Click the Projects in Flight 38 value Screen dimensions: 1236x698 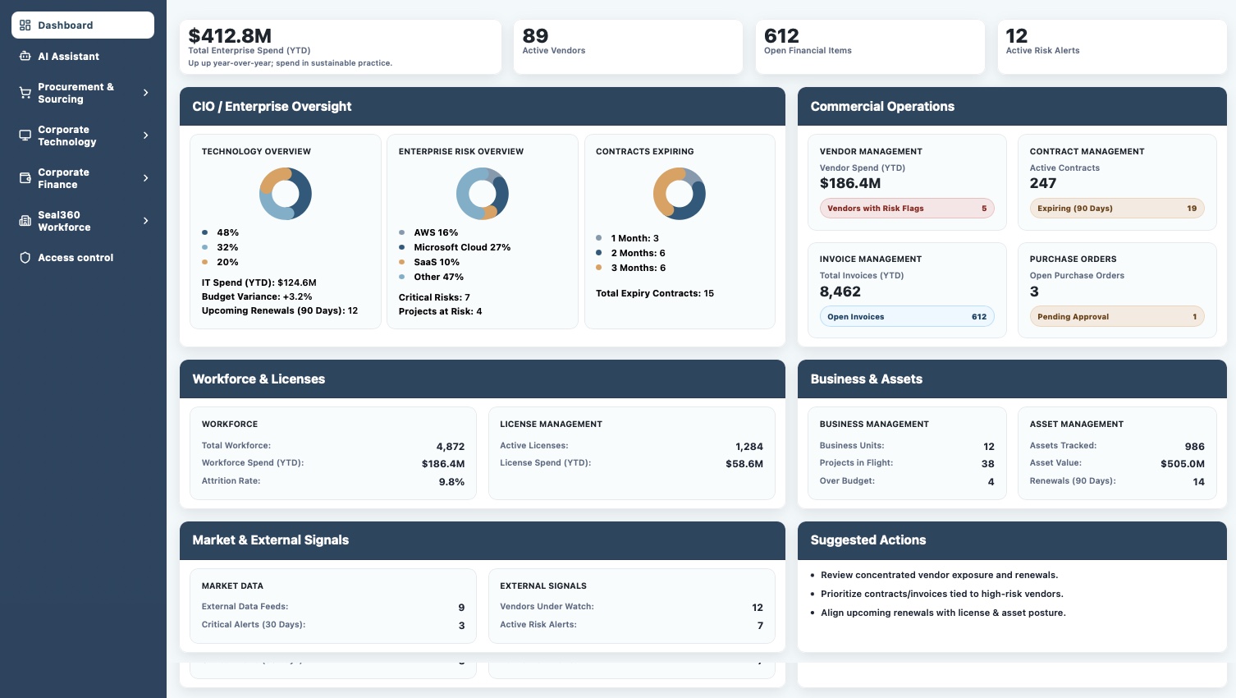coord(988,464)
